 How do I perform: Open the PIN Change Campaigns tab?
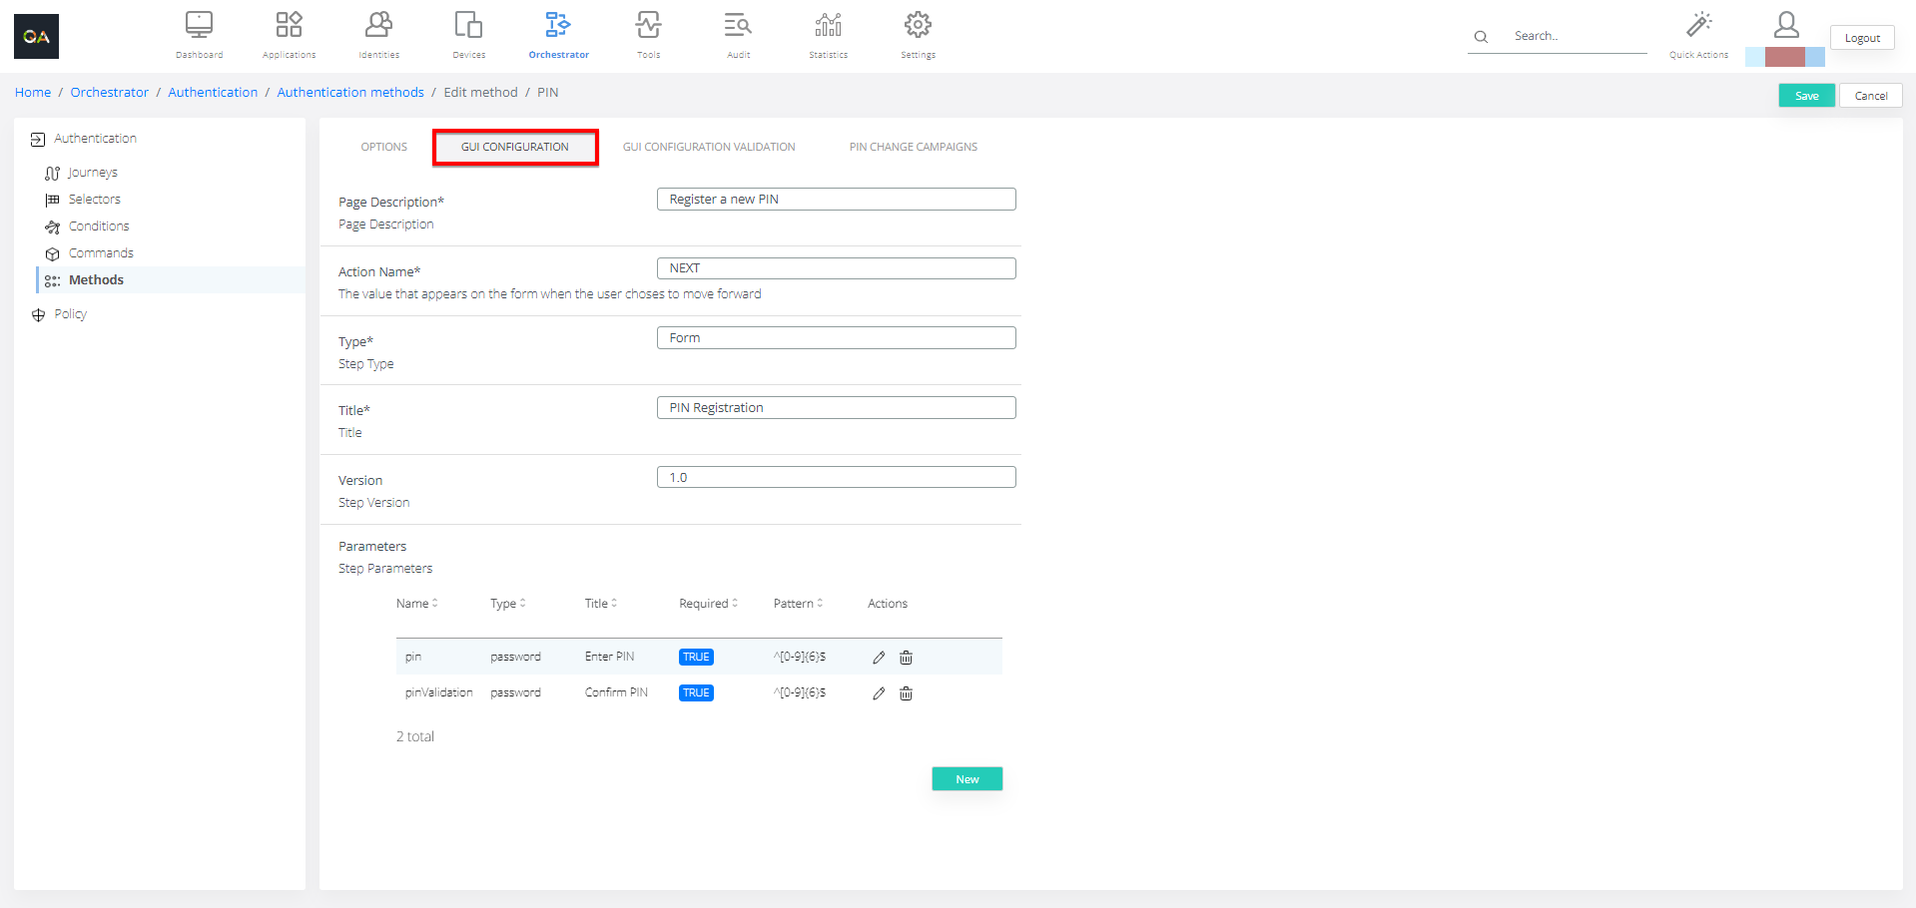[913, 147]
